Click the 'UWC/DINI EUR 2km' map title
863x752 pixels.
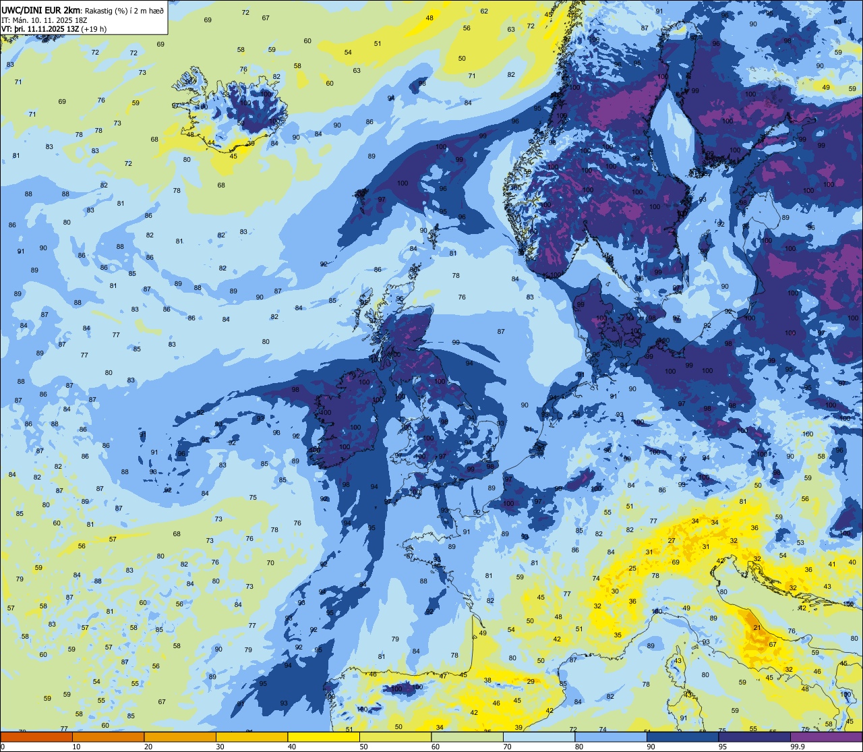tap(40, 10)
